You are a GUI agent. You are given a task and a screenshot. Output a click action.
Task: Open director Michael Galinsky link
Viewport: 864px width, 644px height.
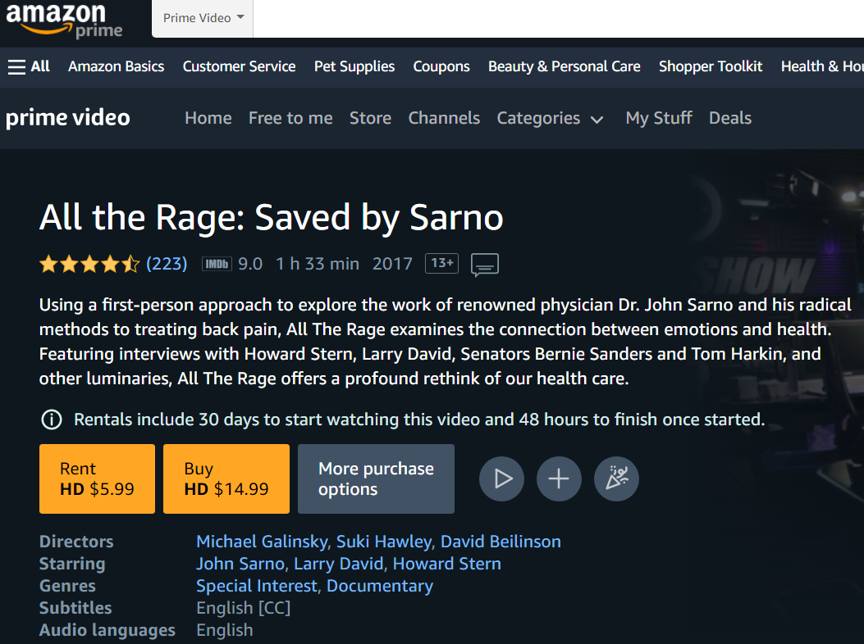tap(262, 542)
